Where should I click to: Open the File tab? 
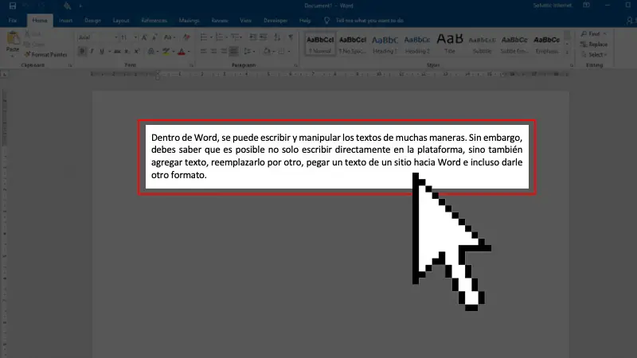[x=13, y=21]
